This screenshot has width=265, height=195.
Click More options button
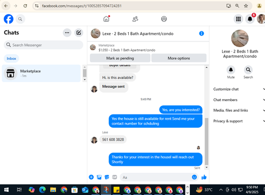tap(179, 58)
